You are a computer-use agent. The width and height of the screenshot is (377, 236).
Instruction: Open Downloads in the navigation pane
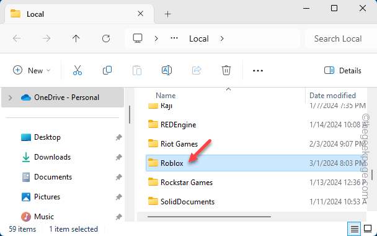coord(53,157)
